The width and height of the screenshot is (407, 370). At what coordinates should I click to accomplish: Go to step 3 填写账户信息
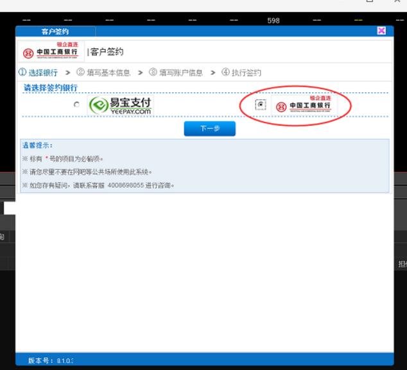pos(176,72)
